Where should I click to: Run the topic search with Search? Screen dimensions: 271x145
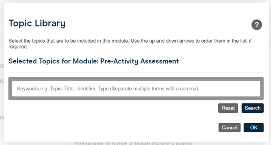pos(253,108)
